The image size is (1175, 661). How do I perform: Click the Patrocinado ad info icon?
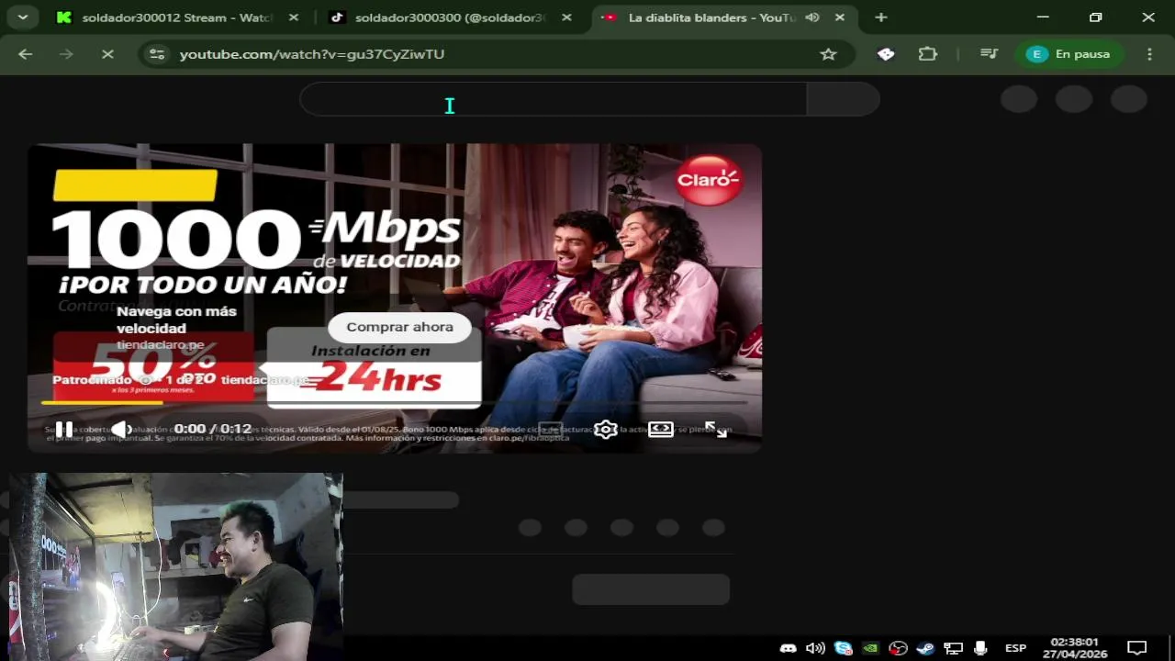145,380
